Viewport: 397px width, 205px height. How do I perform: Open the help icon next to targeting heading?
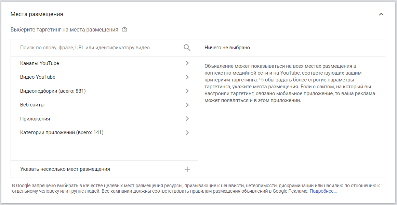124,30
